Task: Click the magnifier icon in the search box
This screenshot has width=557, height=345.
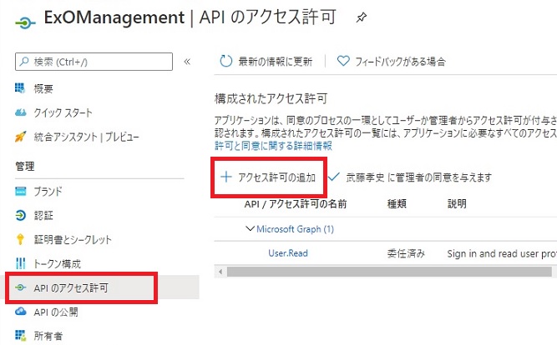Action: 24,62
